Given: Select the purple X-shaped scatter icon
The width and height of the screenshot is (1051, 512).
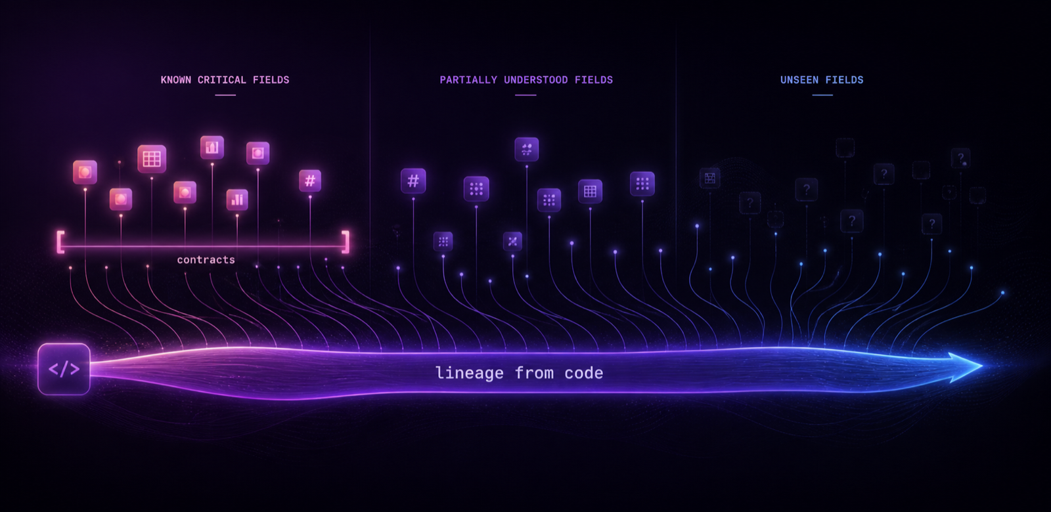Looking at the screenshot, I should (x=512, y=241).
